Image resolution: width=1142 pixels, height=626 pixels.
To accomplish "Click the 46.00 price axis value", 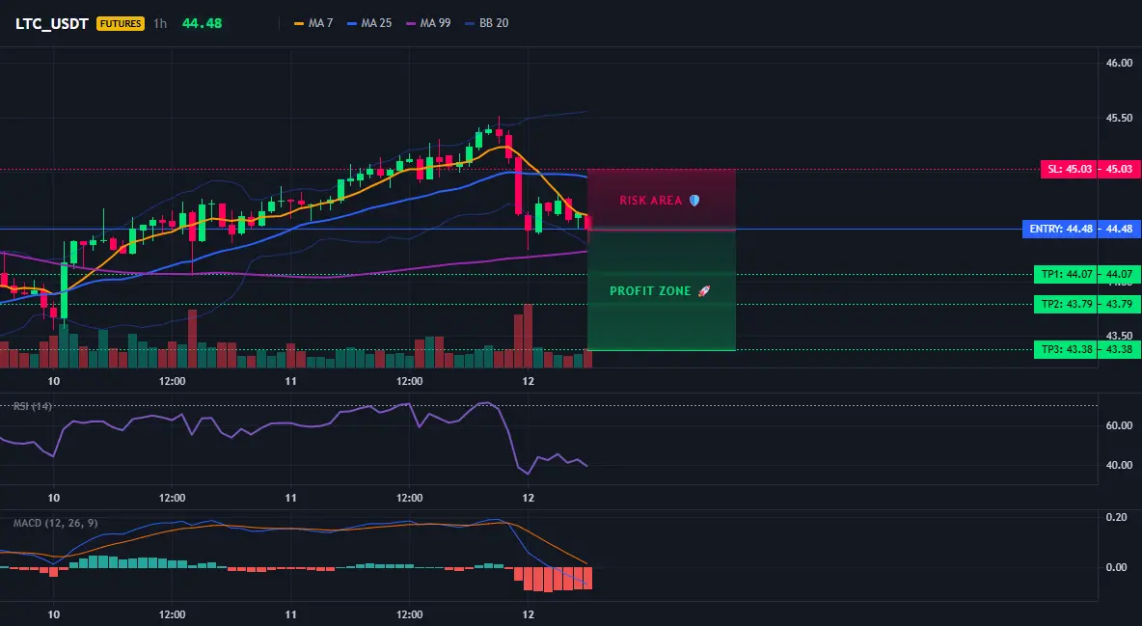I will tap(1119, 64).
